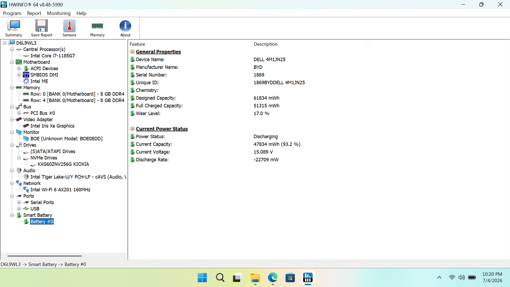This screenshot has height=287, width=510.
Task: Select KXG60ZNV256G KIOXIA drive
Action: coord(63,164)
